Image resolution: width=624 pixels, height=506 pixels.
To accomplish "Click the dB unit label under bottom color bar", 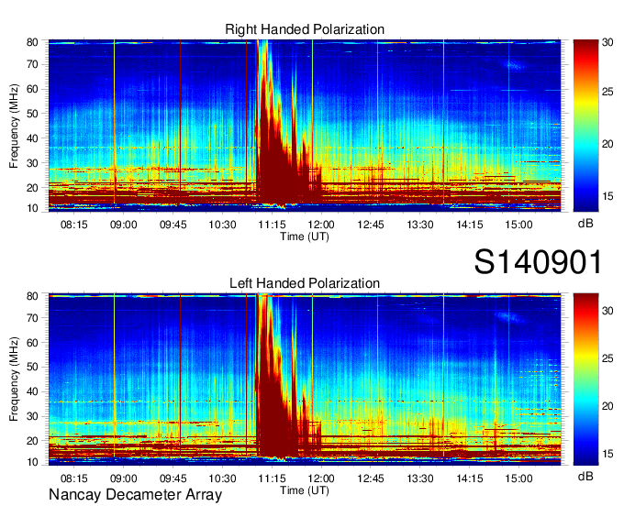I will click(585, 477).
